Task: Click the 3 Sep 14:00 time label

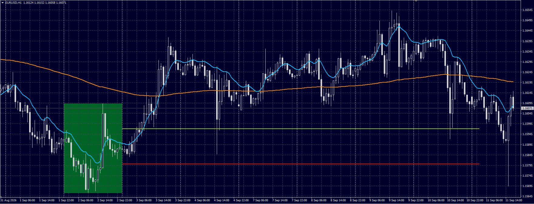Action: [x=163, y=200]
